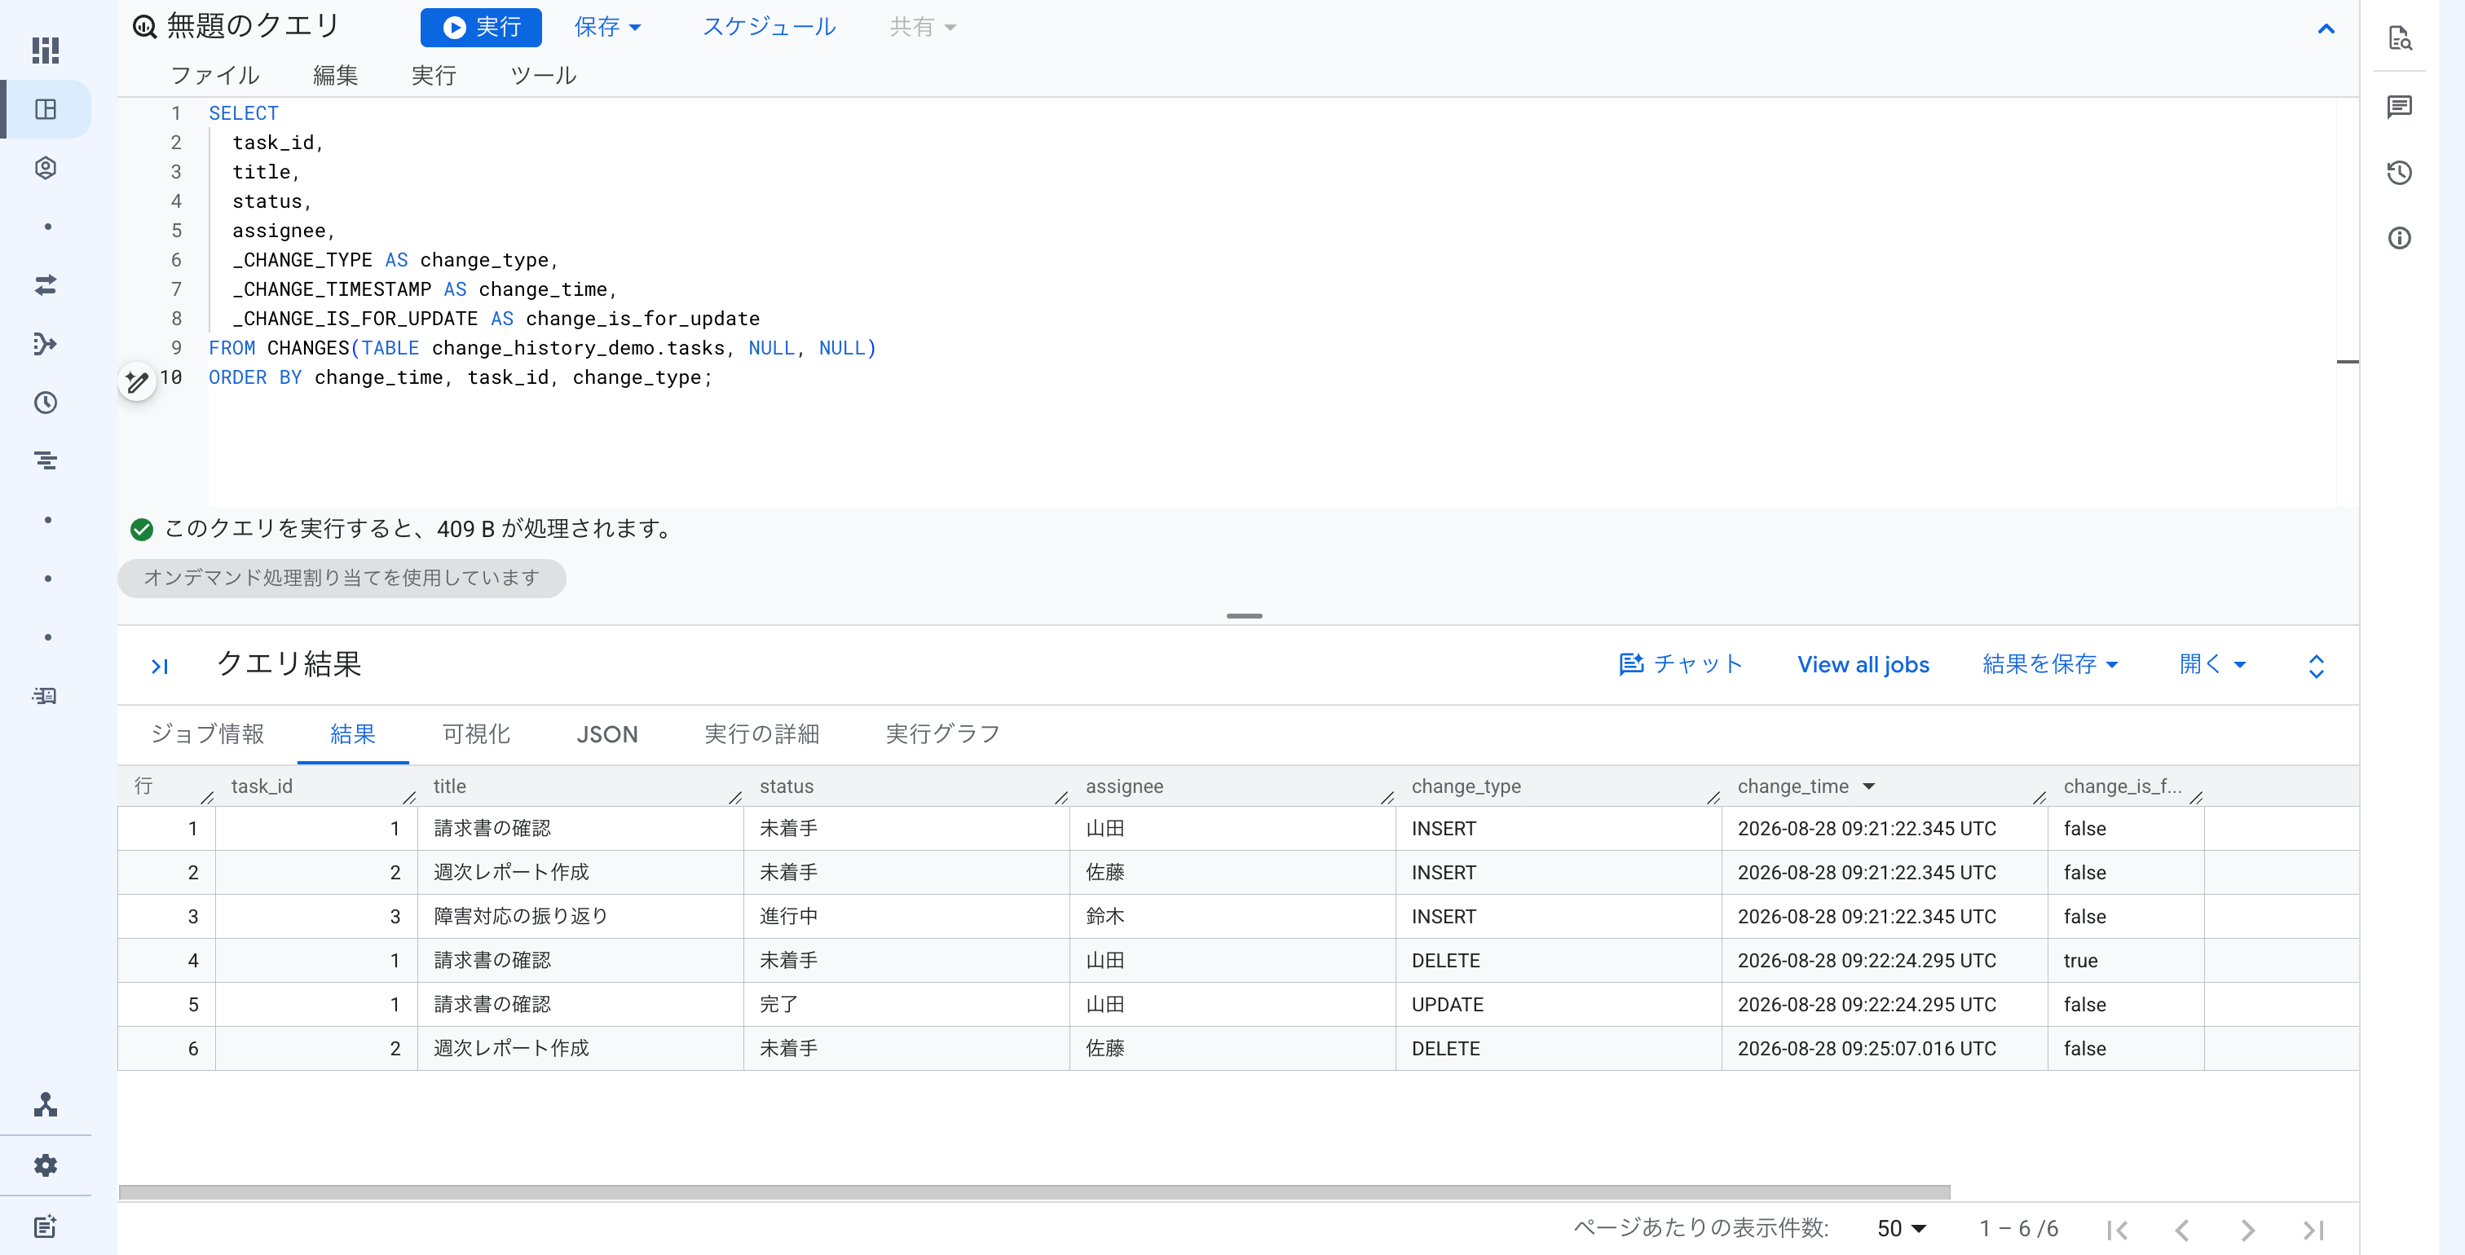Screen dimensions: 2465x1255
Task: Select the 完了 status cell
Action: click(906, 1004)
